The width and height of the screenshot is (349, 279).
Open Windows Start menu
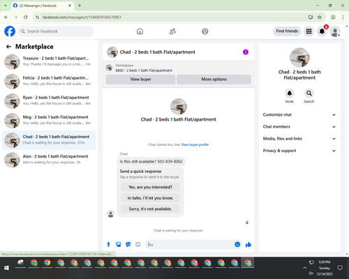[x=6, y=268]
